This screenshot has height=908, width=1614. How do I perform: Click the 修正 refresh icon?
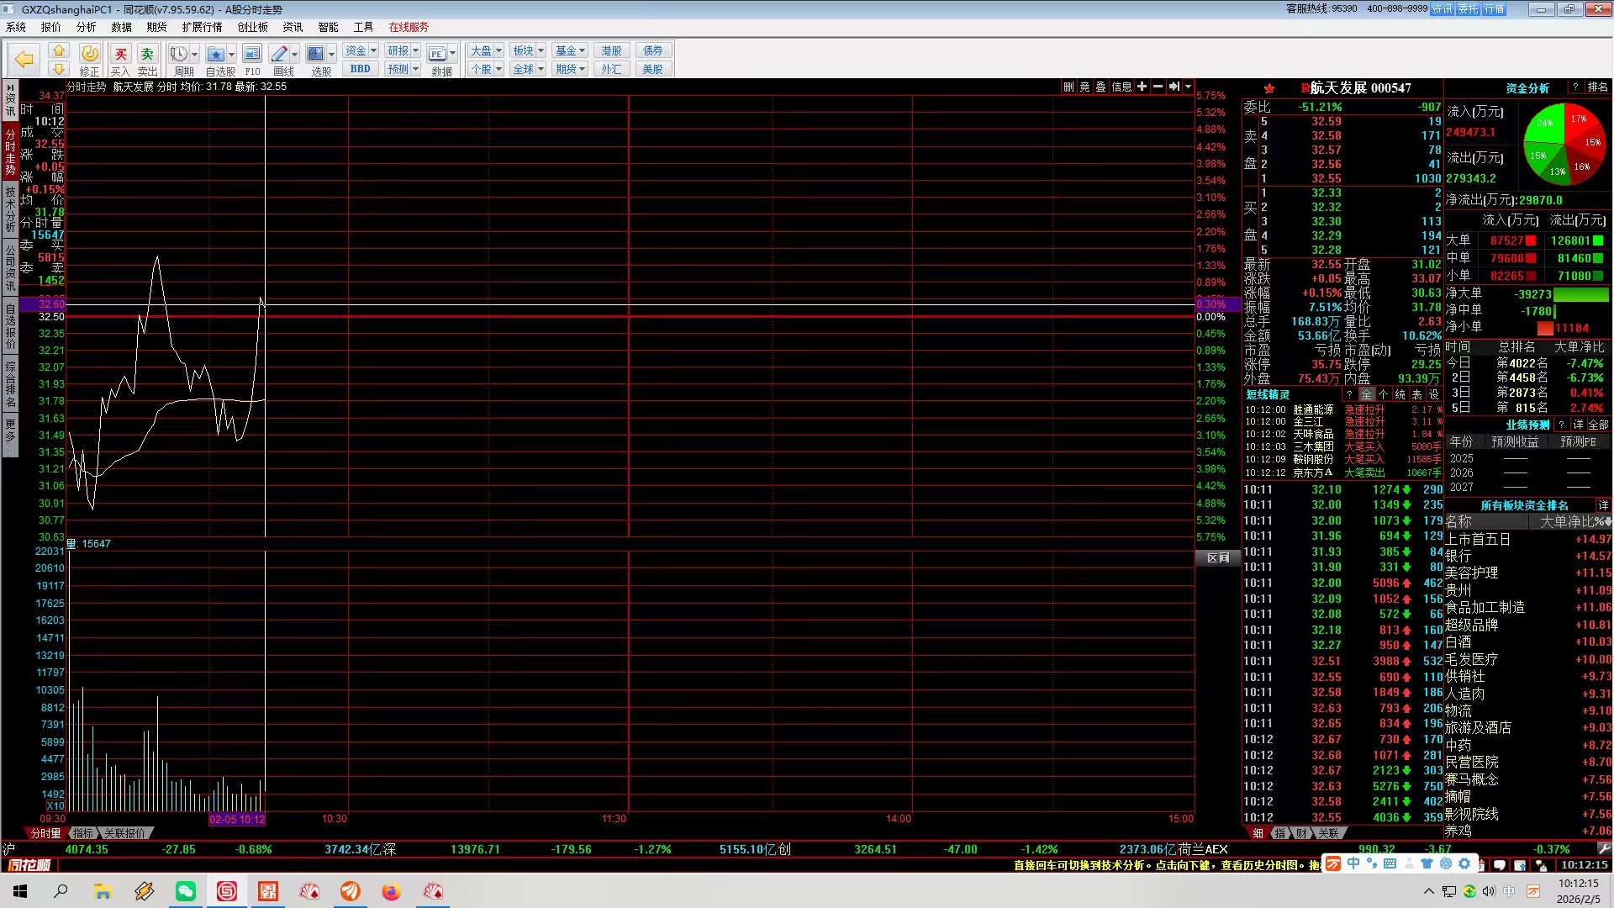click(x=89, y=55)
